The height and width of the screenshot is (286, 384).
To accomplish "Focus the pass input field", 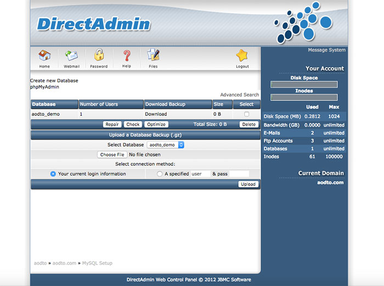I will pos(239,174).
